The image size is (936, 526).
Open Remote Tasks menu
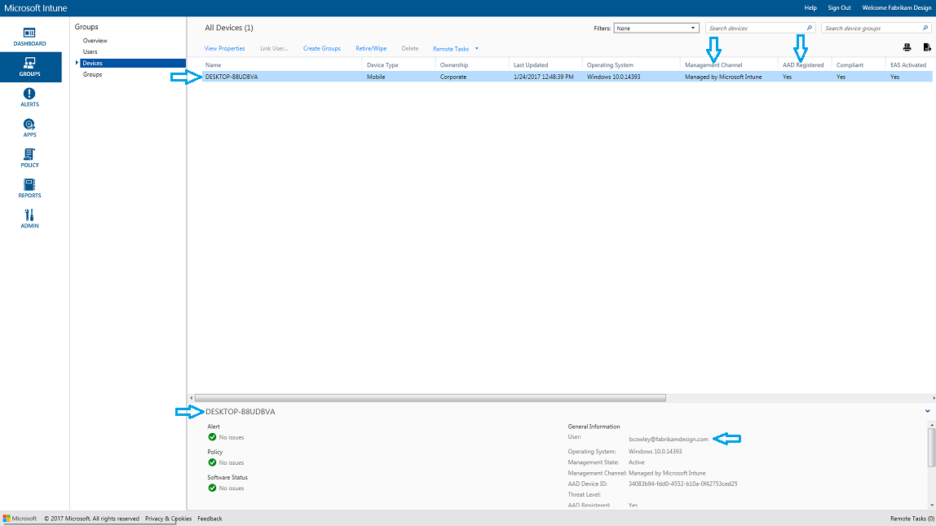point(451,48)
